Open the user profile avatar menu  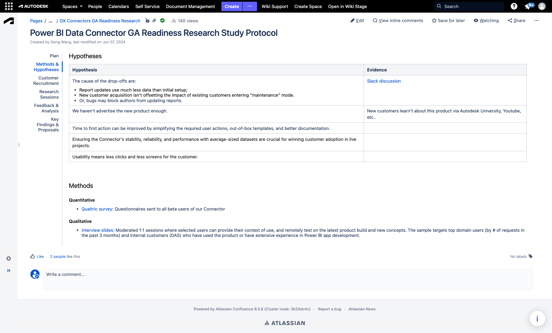542,6
